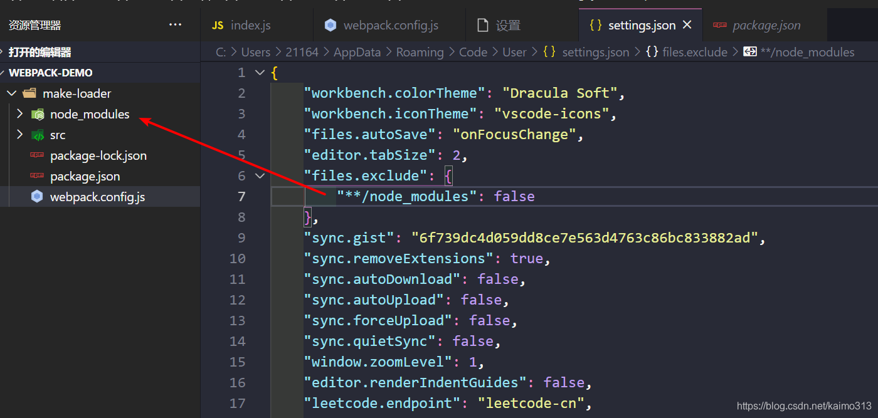This screenshot has height=418, width=878.
Task: Click the npm icon beside package.json in the sidebar
Action: pos(38,176)
